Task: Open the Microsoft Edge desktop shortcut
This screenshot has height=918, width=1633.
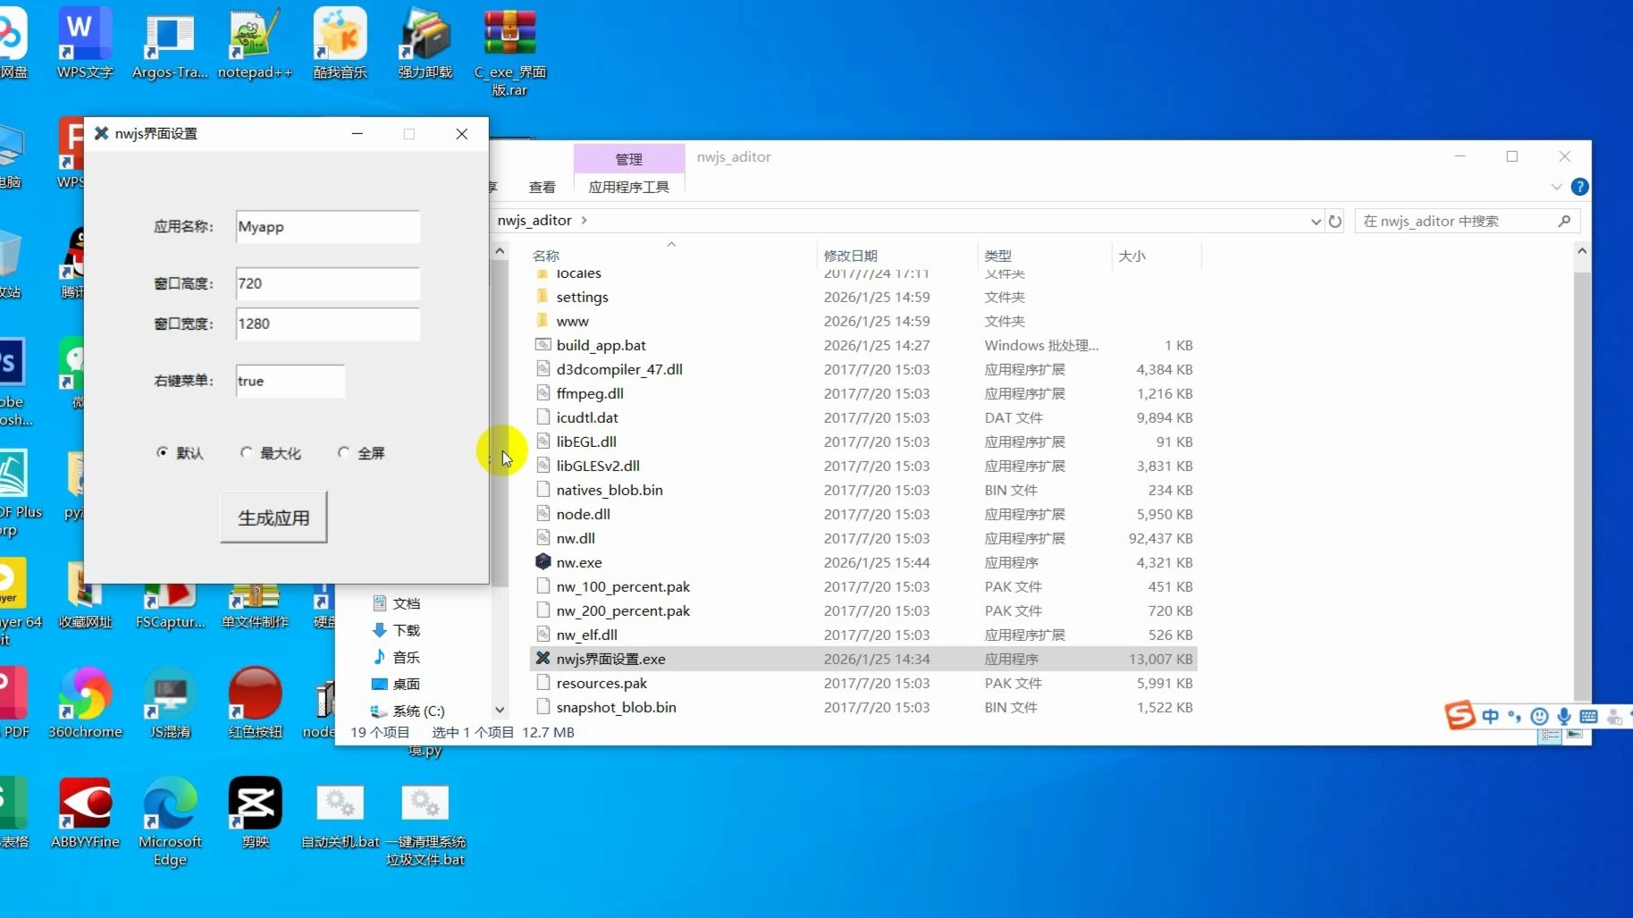Action: (170, 804)
